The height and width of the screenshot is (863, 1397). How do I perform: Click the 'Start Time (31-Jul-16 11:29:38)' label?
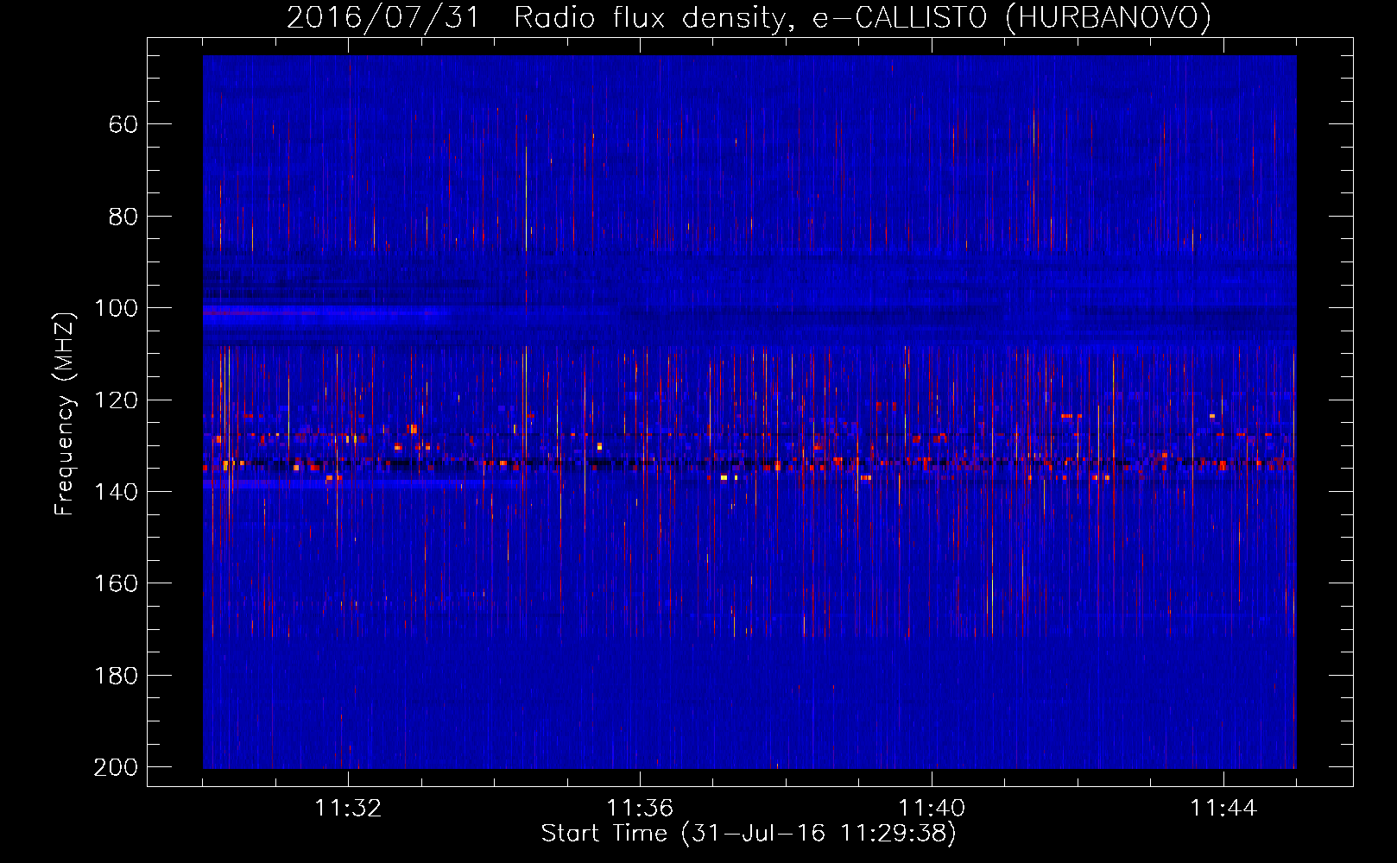point(749,834)
